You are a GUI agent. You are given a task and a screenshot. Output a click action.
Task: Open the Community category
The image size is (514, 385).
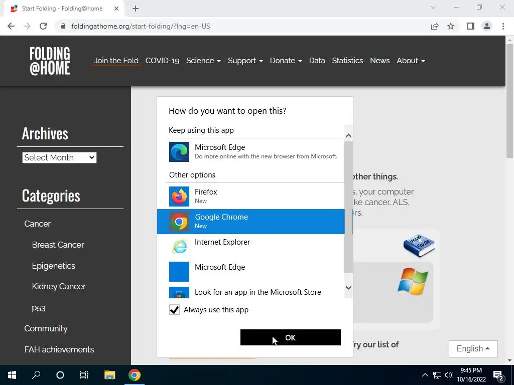point(46,328)
